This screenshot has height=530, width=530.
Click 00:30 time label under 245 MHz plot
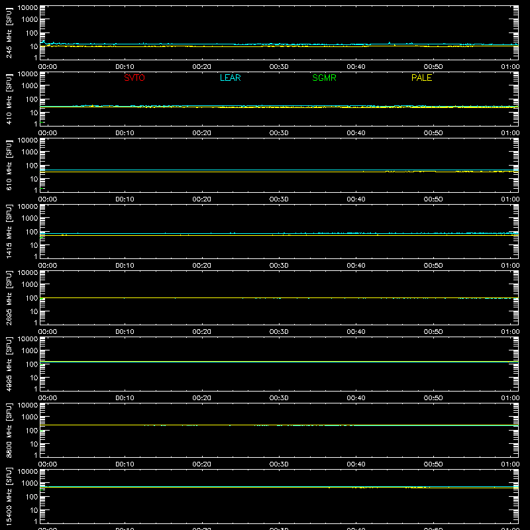coord(279,67)
